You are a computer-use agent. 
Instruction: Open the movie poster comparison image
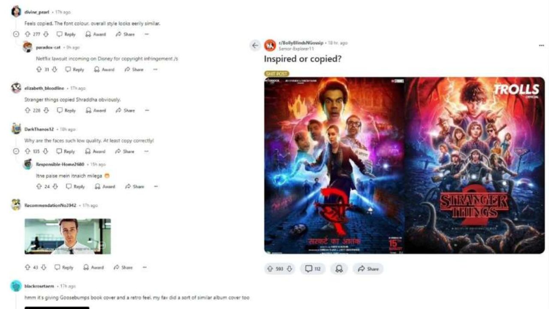point(404,166)
